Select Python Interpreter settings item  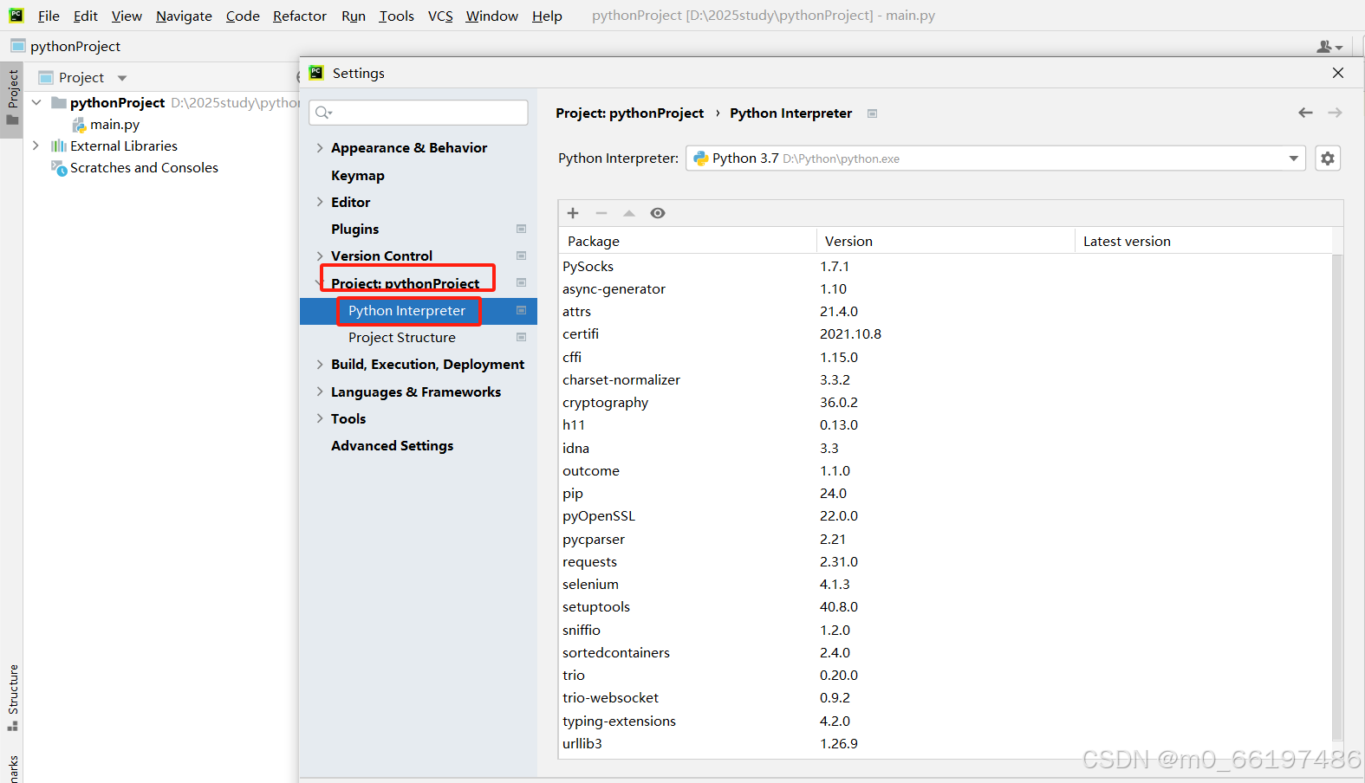pos(419,311)
